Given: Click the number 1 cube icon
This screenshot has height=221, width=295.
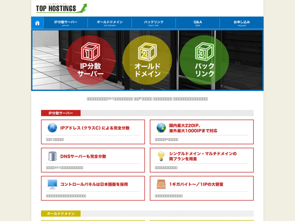Looking at the screenshot, I should (x=90, y=52).
